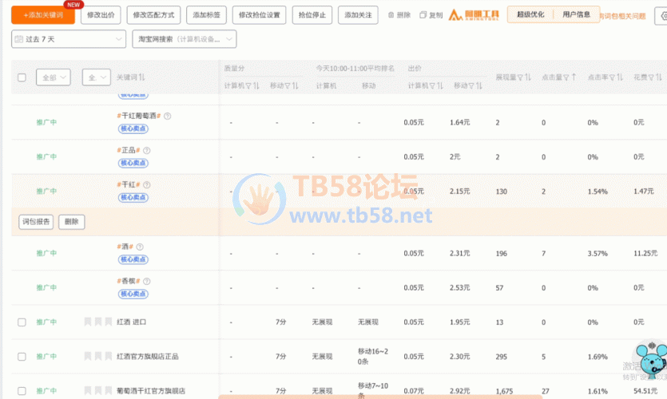Click the help icon next to #正品#
This screenshot has height=399, width=667.
coord(147,150)
